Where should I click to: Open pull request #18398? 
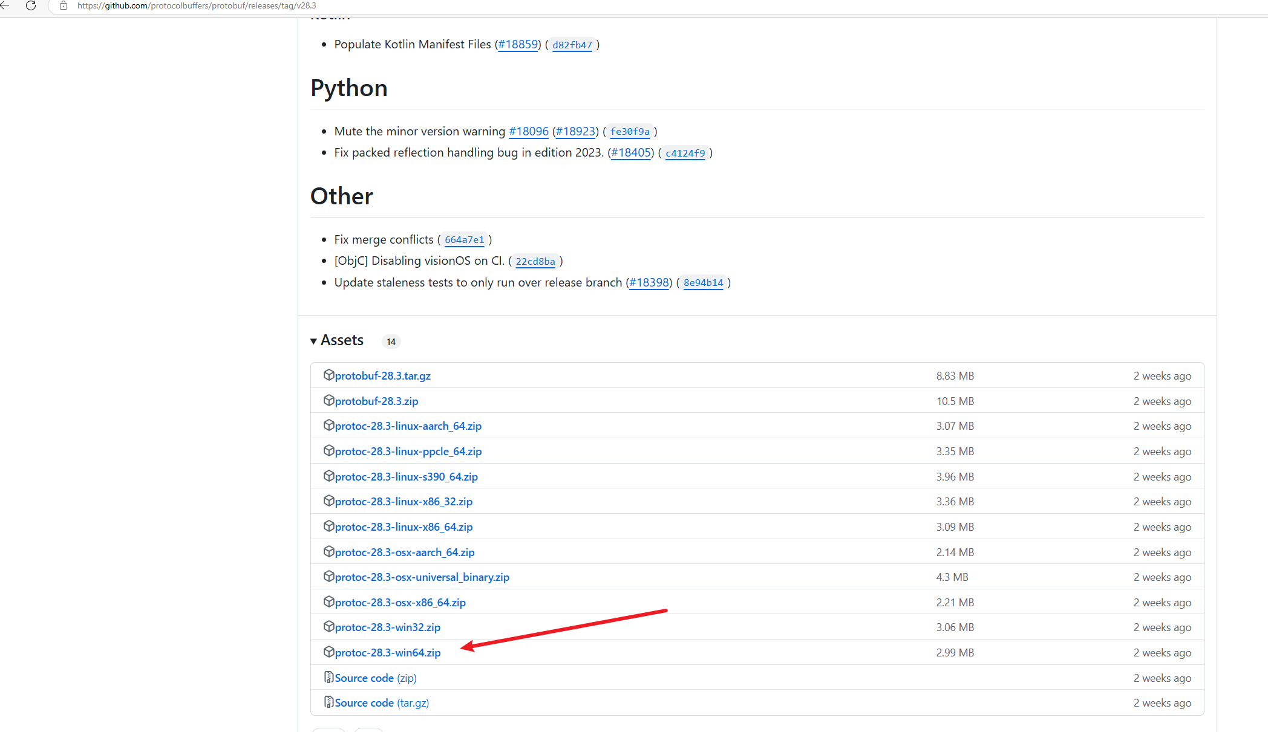click(649, 282)
